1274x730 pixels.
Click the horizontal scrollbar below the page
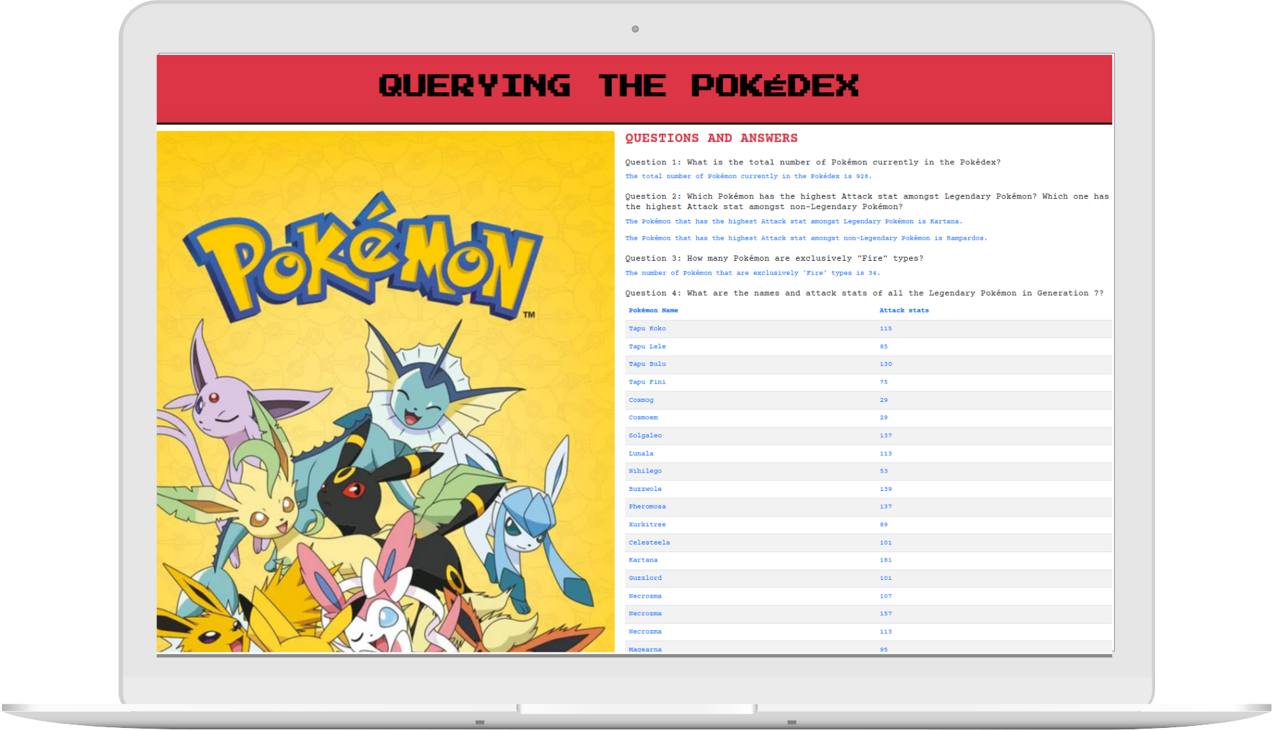click(x=634, y=656)
